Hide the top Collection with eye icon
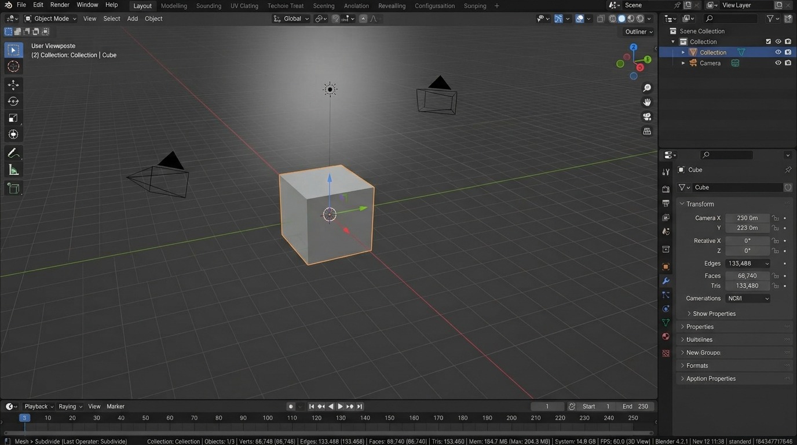797x445 pixels. point(778,42)
